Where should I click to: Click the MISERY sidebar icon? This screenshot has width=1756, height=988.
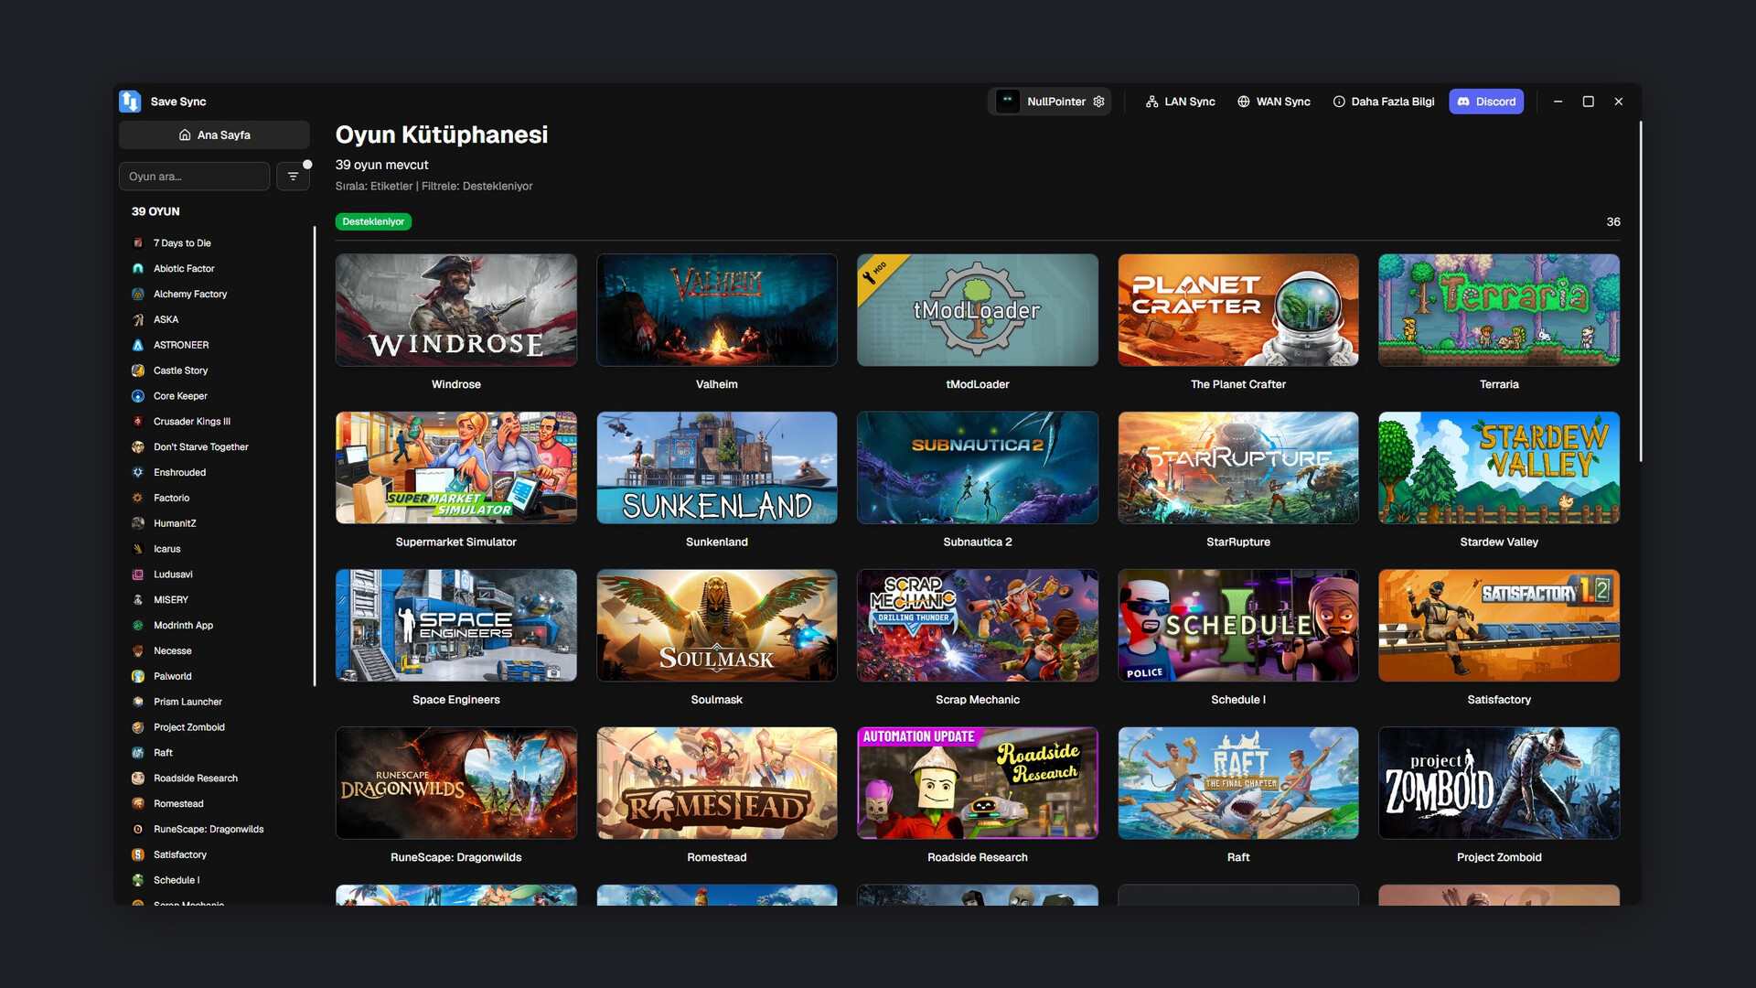point(138,600)
